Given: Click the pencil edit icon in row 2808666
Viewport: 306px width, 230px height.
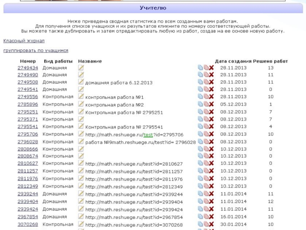Looking at the screenshot, I should click(81, 149).
